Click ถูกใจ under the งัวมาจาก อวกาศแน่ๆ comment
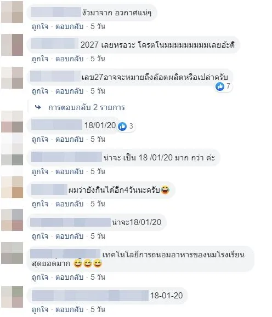The height and width of the screenshot is (317, 272). [x=40, y=26]
